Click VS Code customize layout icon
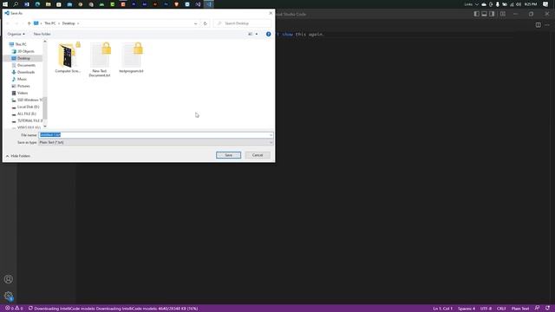Screen dimensions: 555x312 [x=503, y=14]
